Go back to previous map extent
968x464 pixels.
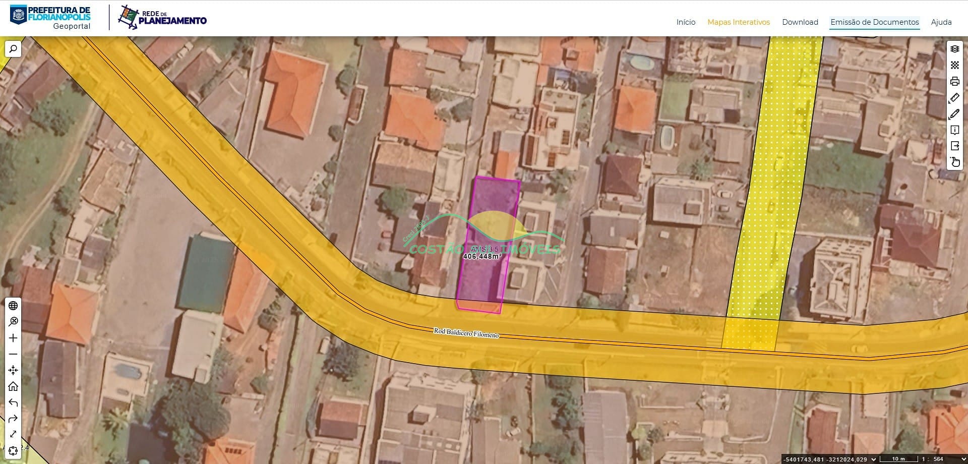[x=13, y=402]
